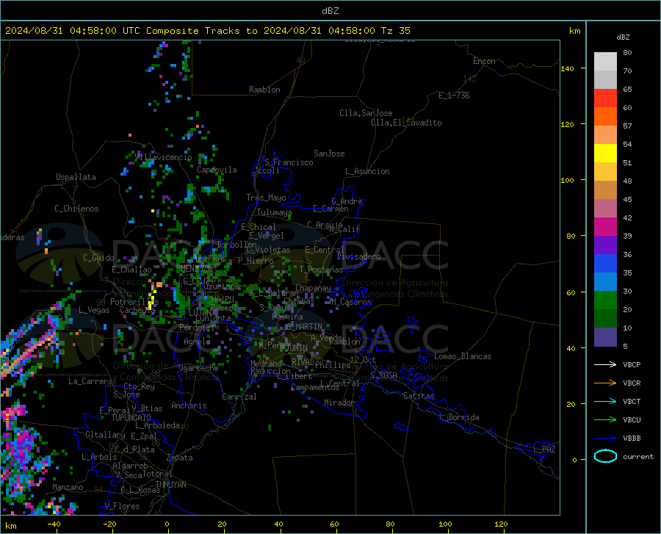Pick the bright blue 35 dBZ swatch
The image size is (661, 534).
[605, 264]
